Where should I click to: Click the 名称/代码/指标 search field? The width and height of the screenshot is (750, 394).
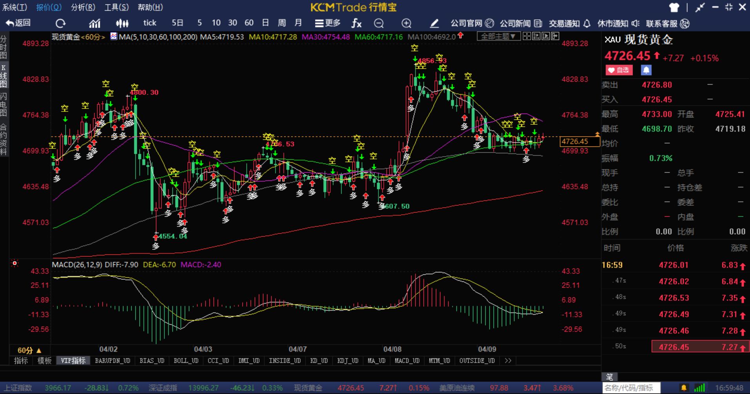pyautogui.click(x=632, y=388)
